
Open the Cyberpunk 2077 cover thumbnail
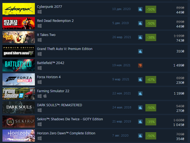[19, 9]
